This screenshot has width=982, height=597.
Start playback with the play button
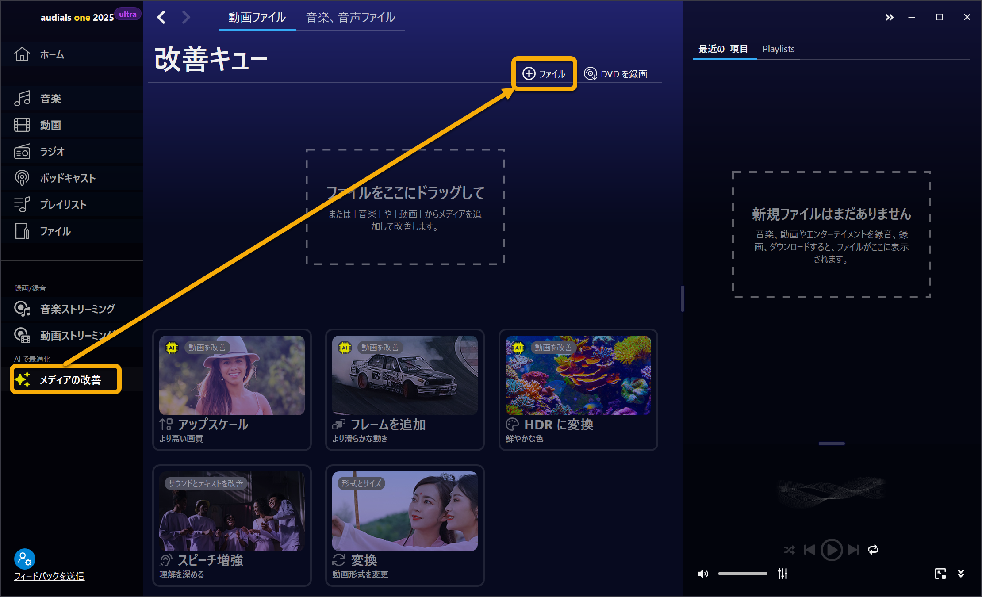(x=832, y=550)
